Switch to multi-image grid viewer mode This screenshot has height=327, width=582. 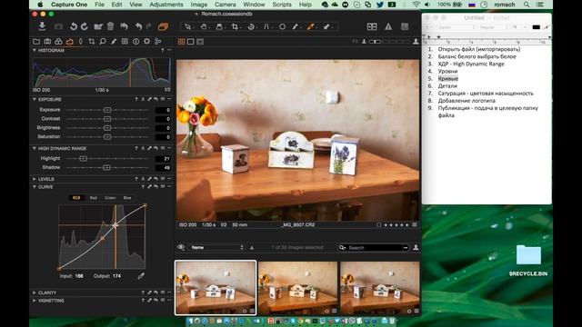[182, 42]
